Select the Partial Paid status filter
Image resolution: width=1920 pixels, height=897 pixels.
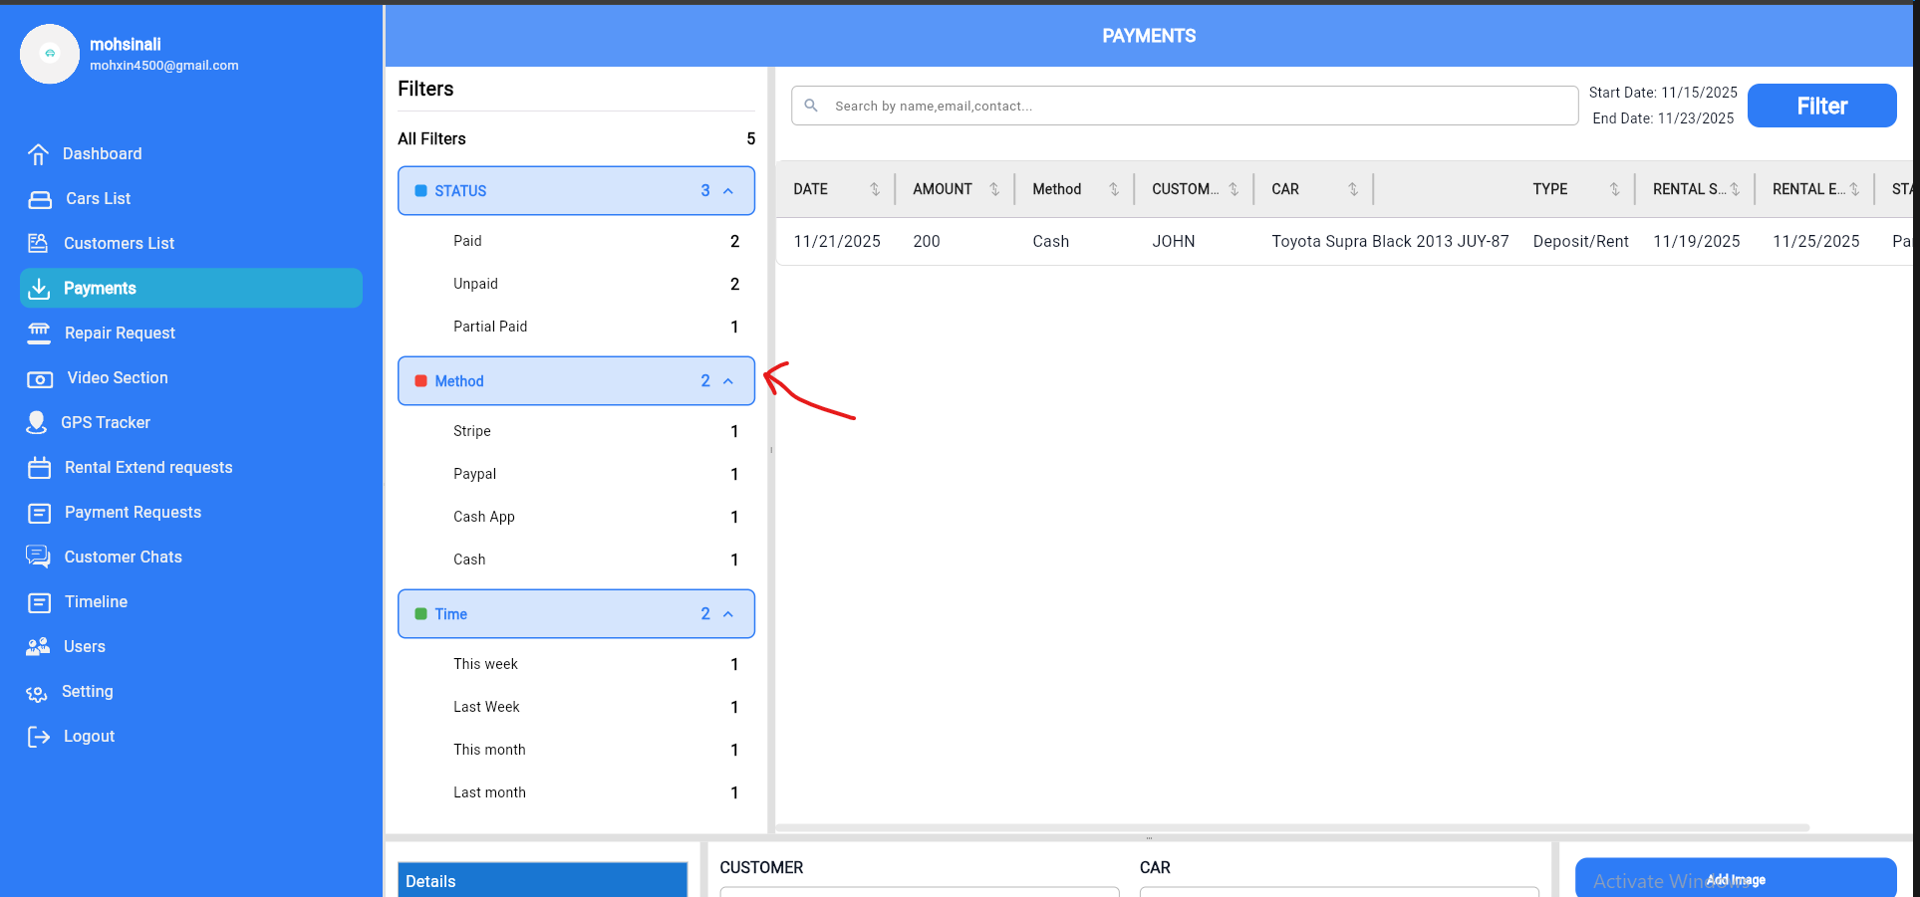point(490,327)
